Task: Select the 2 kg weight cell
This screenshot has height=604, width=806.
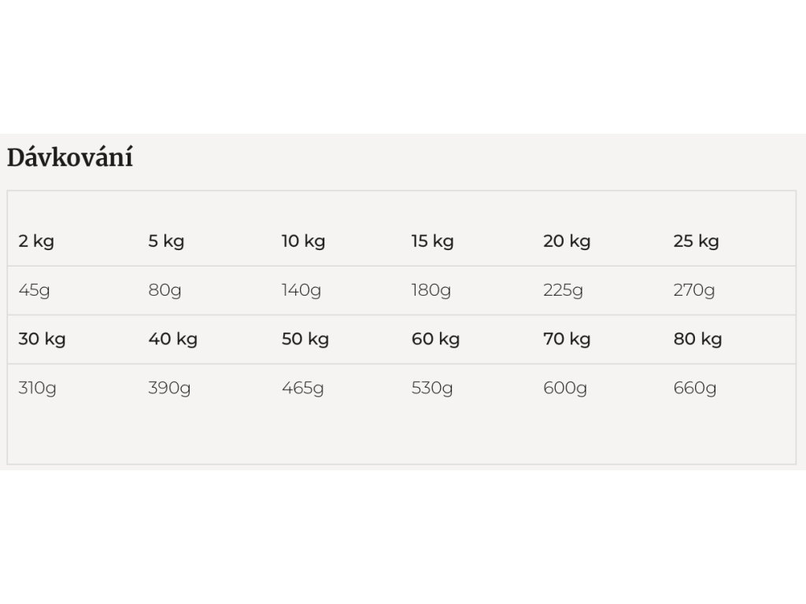Action: [x=36, y=241]
